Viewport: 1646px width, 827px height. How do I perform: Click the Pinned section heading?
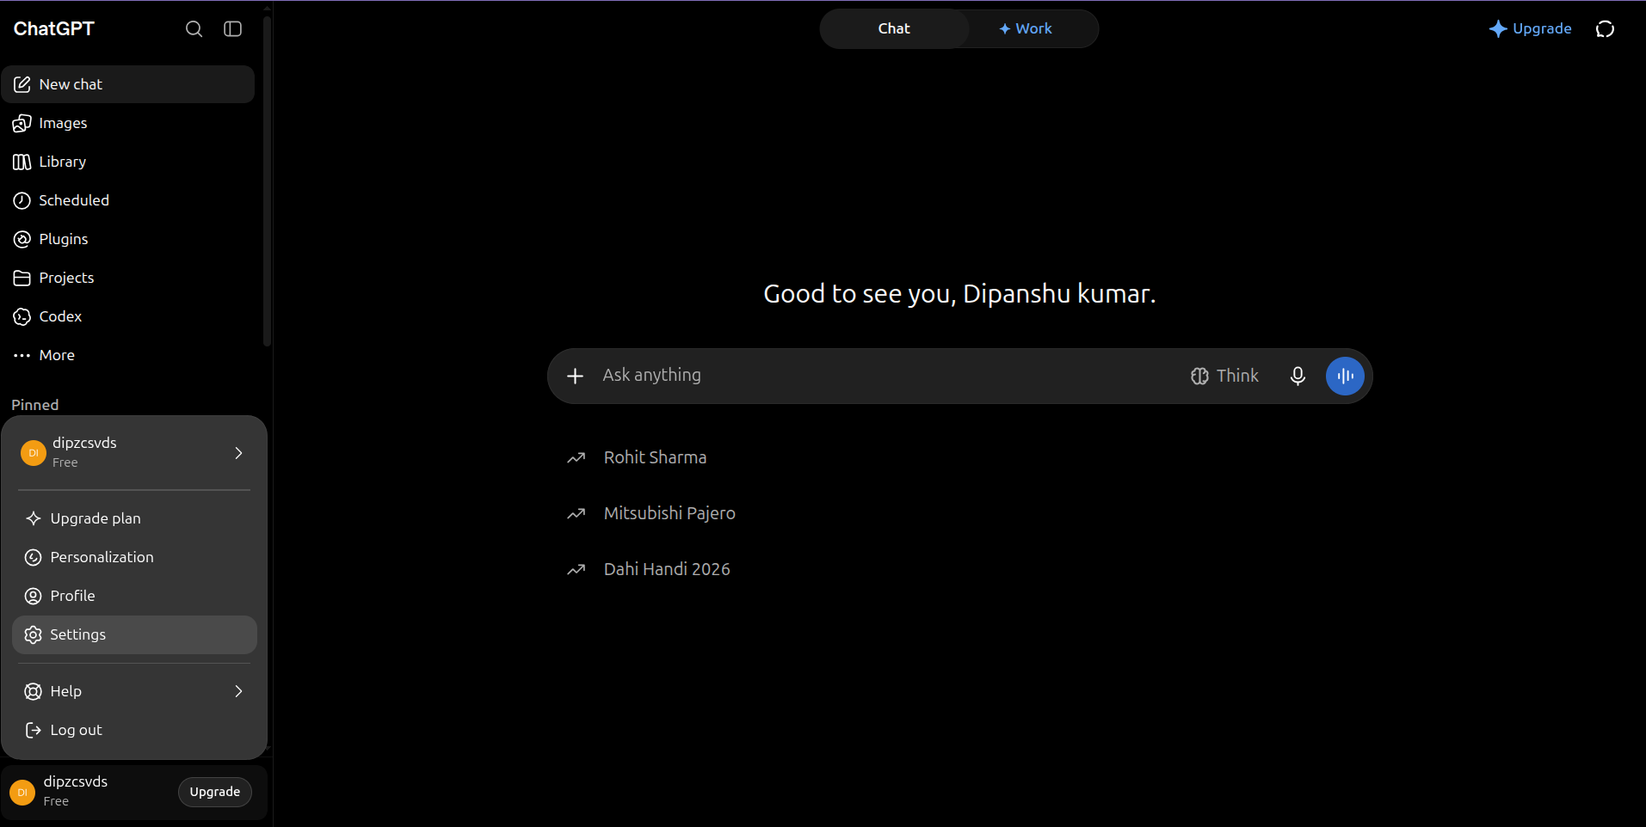pyautogui.click(x=35, y=405)
